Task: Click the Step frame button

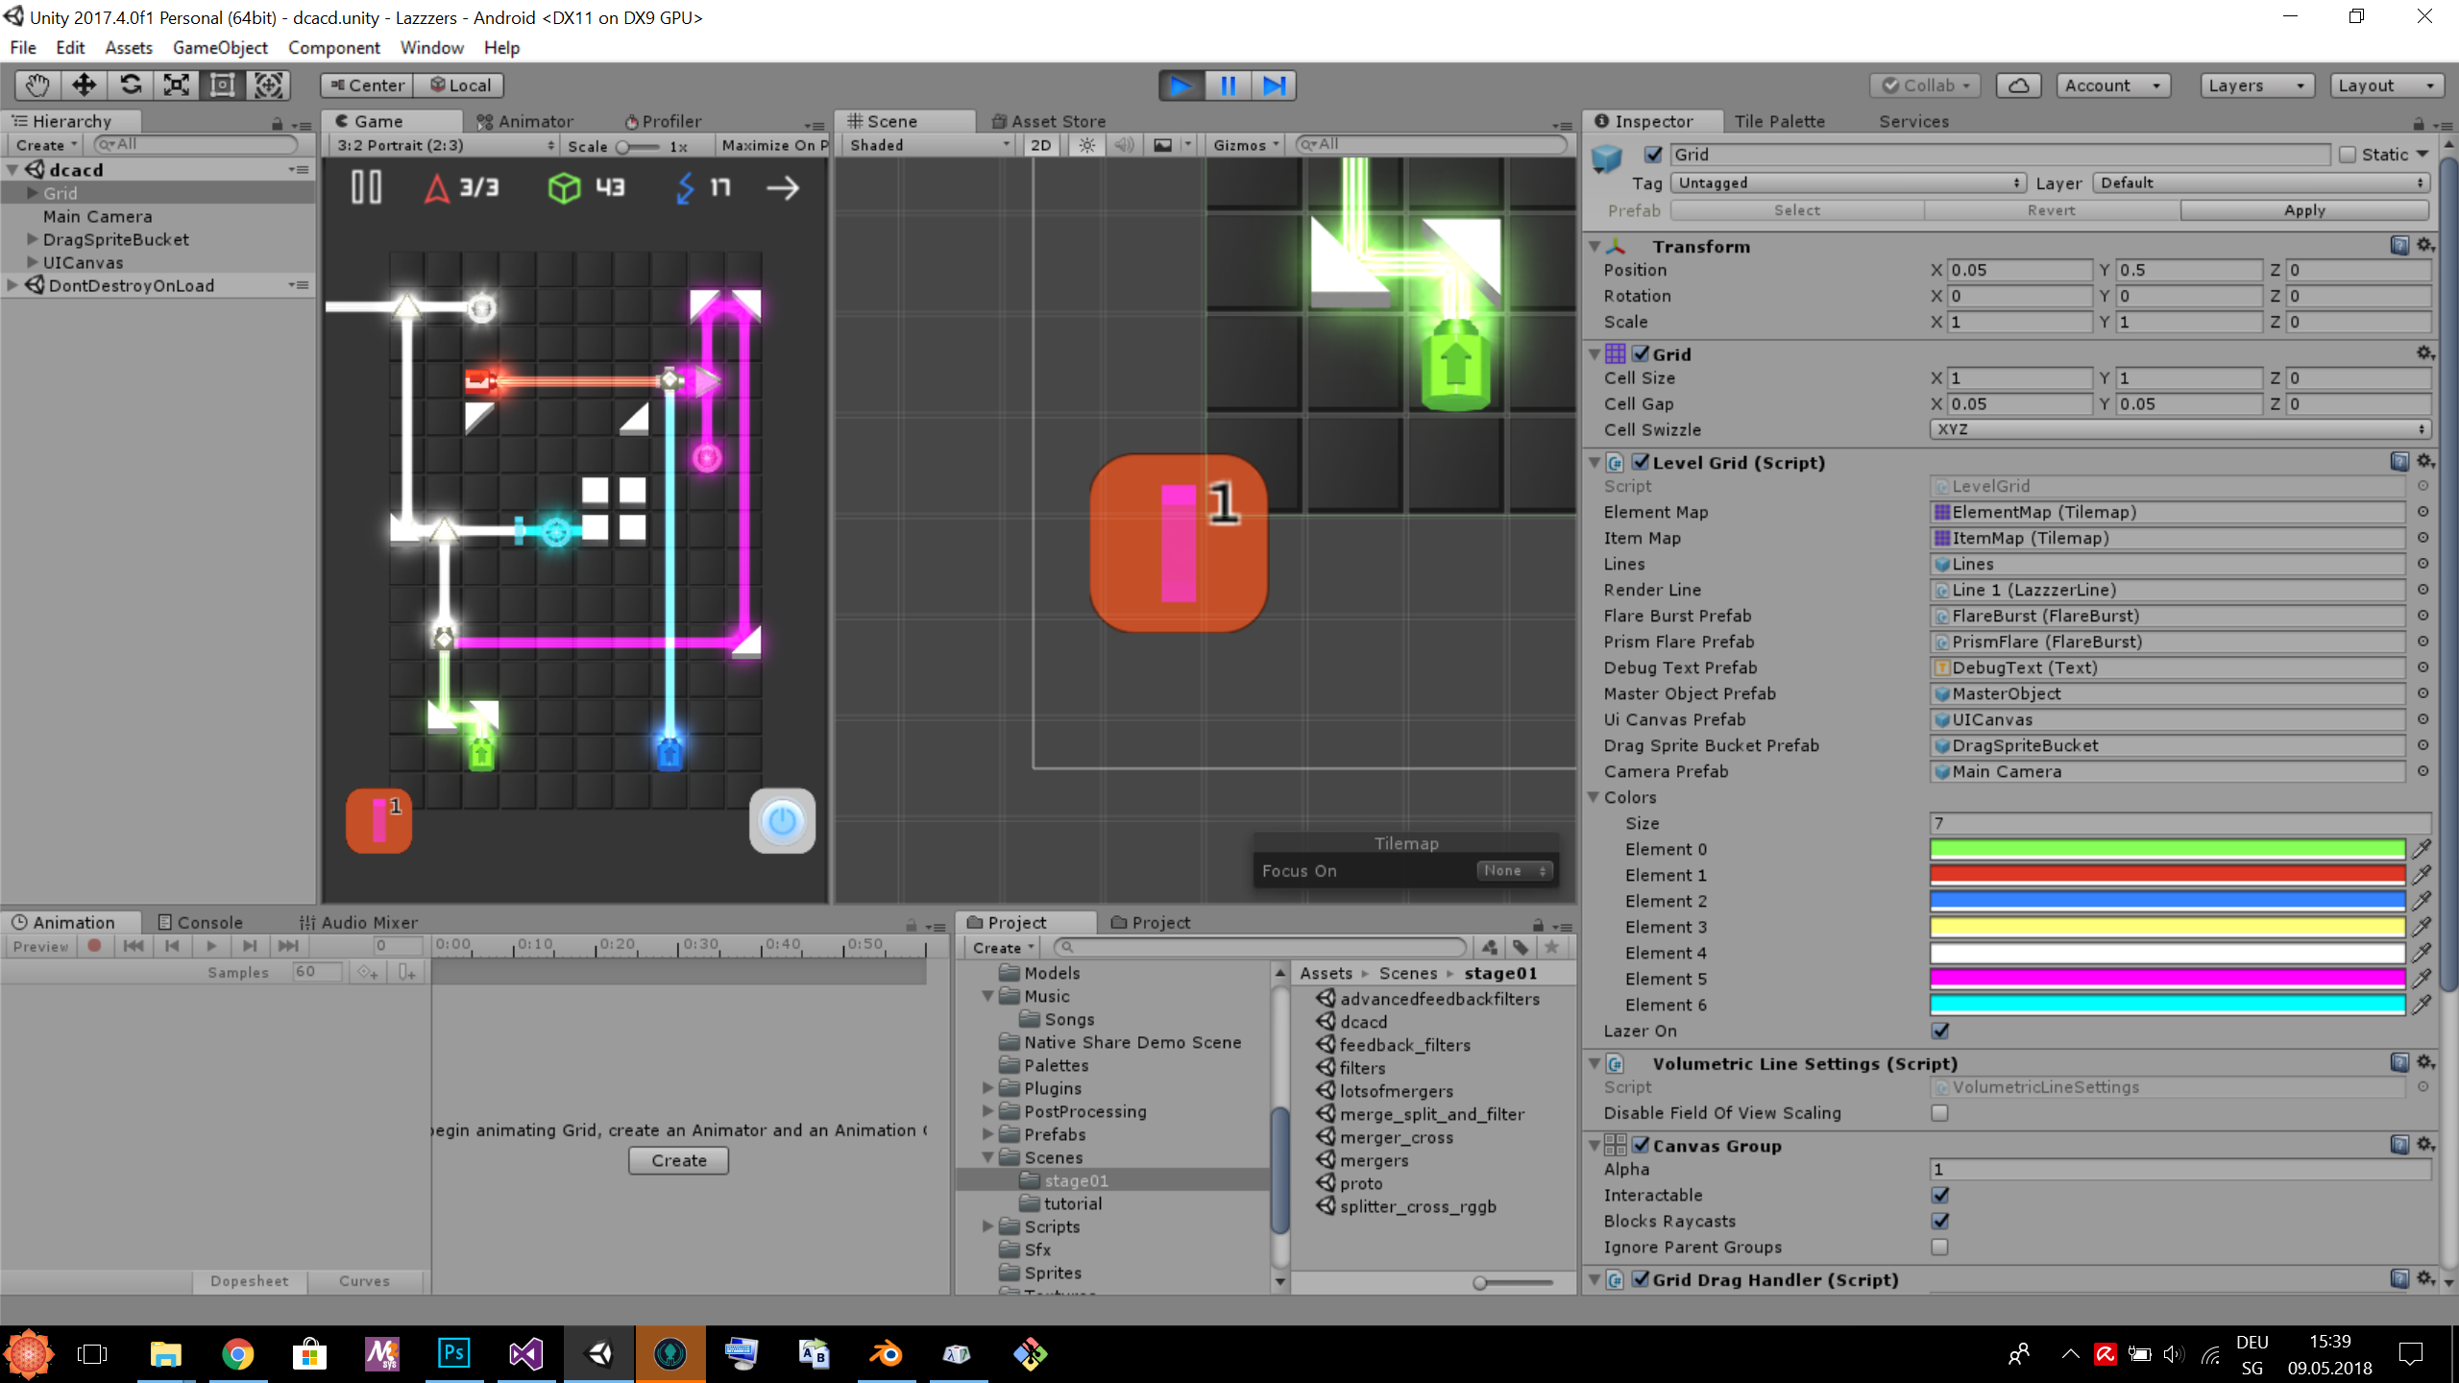Action: [1274, 85]
